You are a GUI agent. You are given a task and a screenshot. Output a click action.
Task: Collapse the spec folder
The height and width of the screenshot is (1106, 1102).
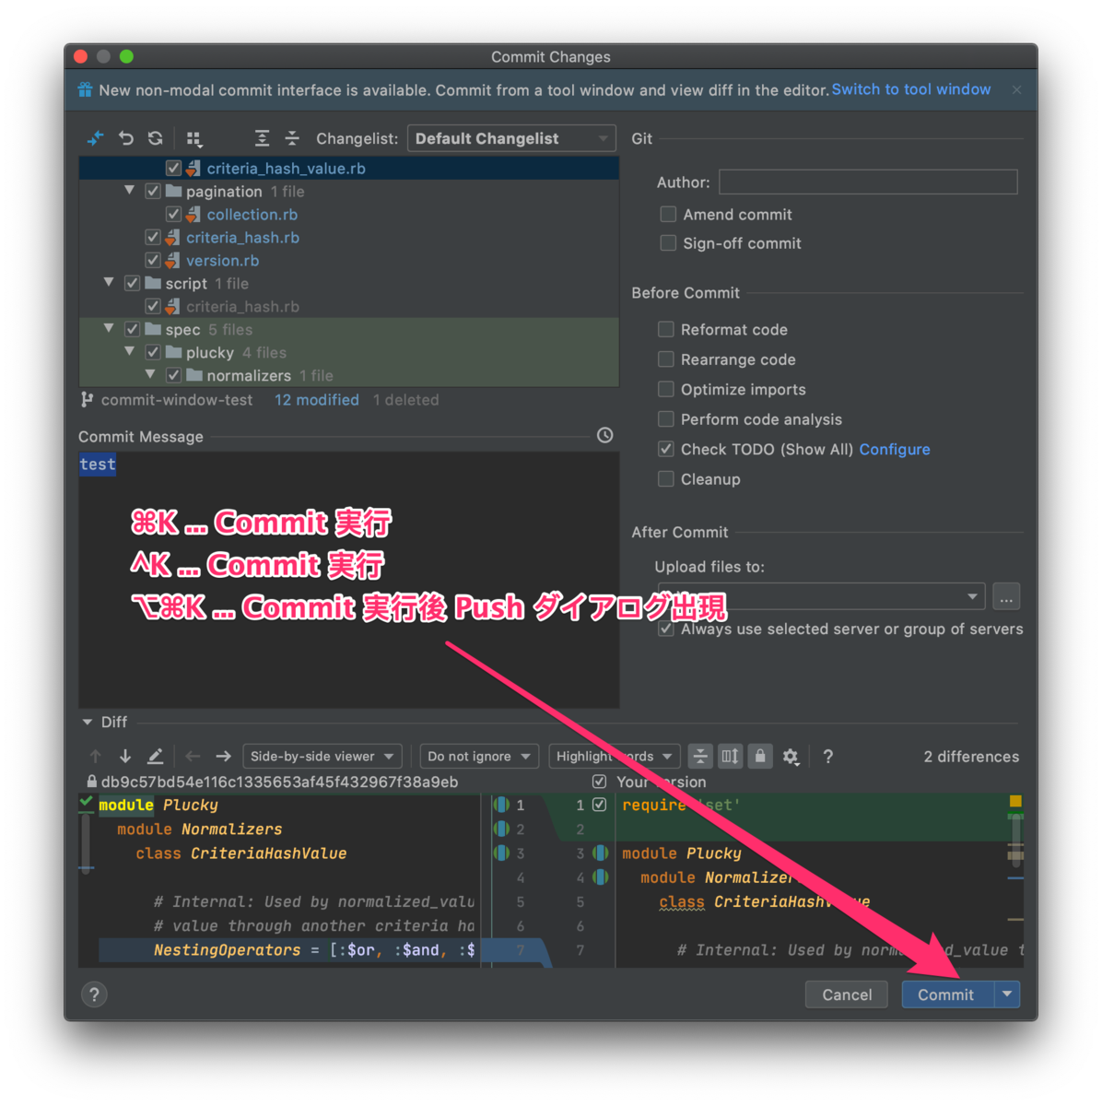(x=109, y=329)
